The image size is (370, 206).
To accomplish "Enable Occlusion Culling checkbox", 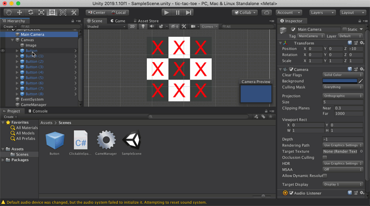I will click(325, 157).
